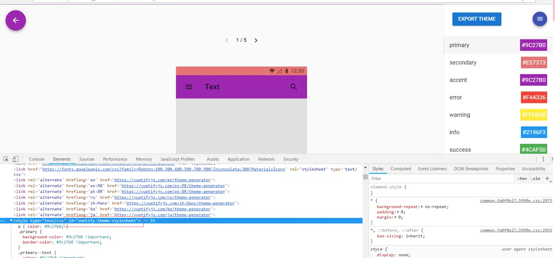Follow the vuetifyjs.com/ja/theme-generator link
The width and height of the screenshot is (555, 258).
(x=162, y=215)
